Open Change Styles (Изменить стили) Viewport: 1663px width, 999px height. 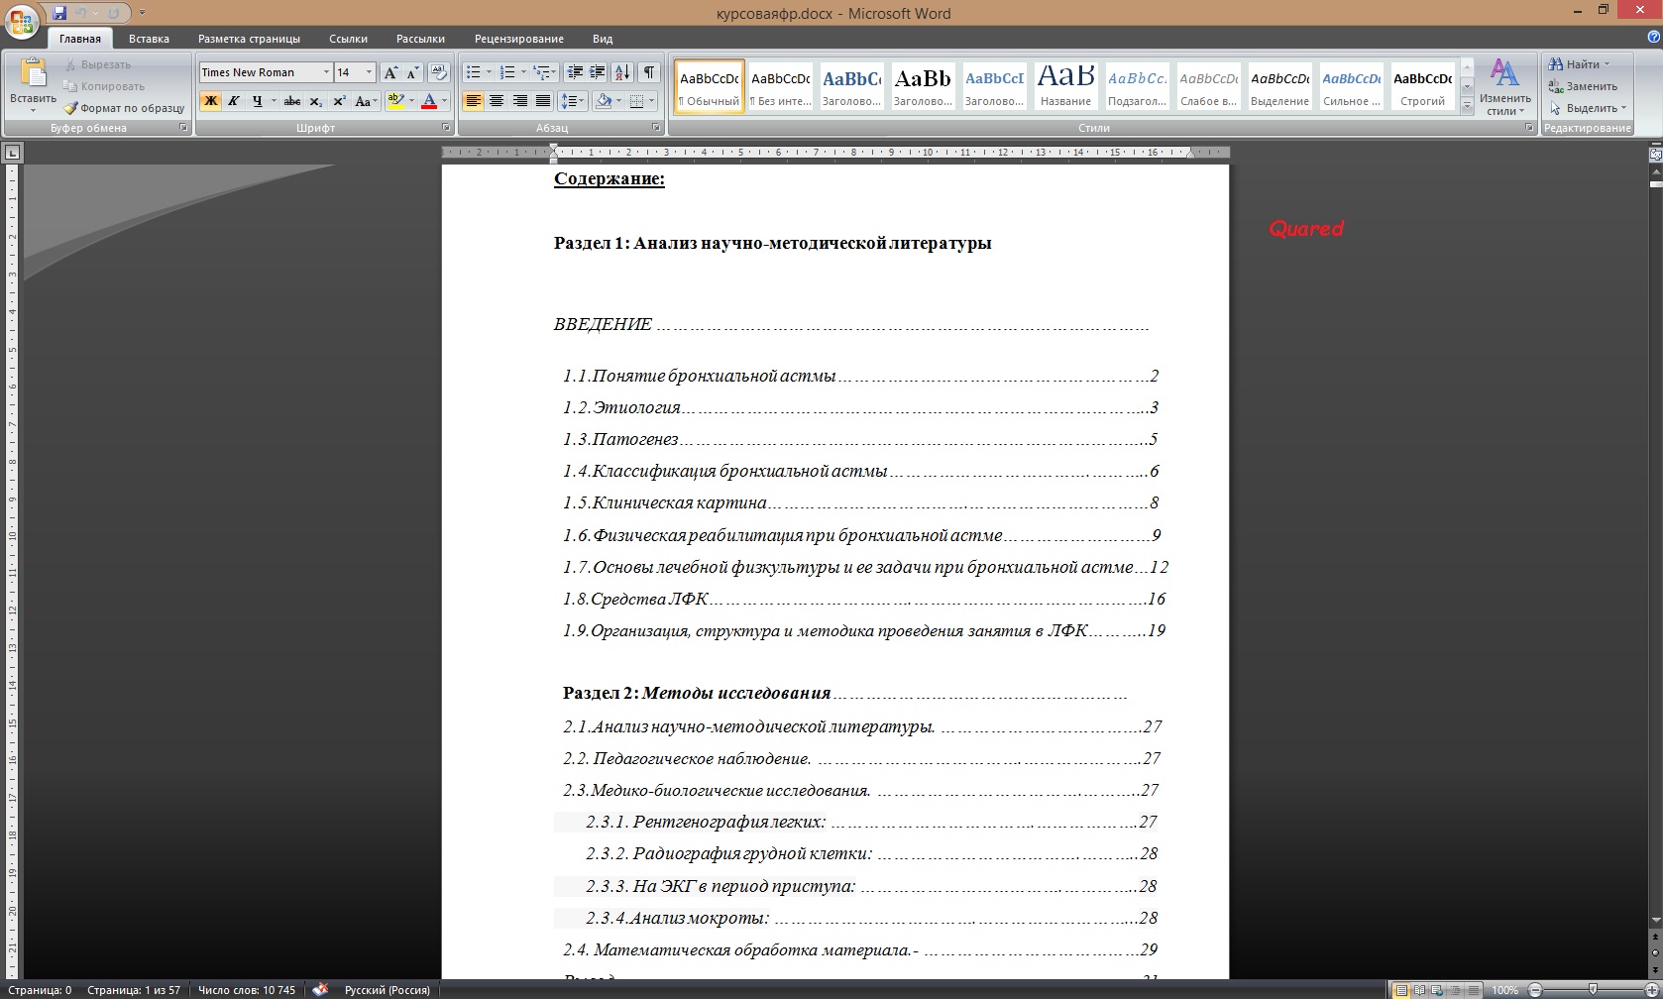click(1504, 87)
